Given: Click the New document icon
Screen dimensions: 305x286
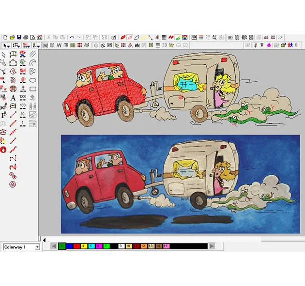Looking at the screenshot, I should 5,37.
